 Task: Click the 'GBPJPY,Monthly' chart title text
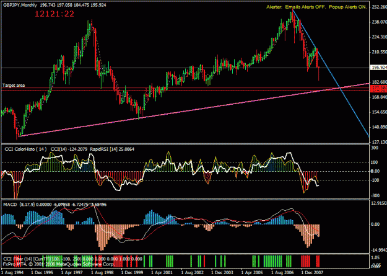coord(20,5)
